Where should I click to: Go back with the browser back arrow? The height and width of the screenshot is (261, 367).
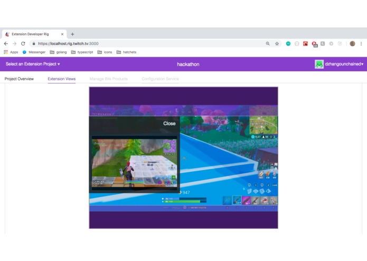tap(6, 43)
